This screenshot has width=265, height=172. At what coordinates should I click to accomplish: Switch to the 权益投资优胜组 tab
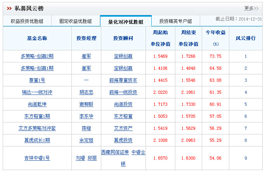pos(27,21)
